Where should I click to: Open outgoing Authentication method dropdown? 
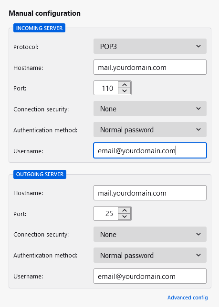tap(150, 255)
